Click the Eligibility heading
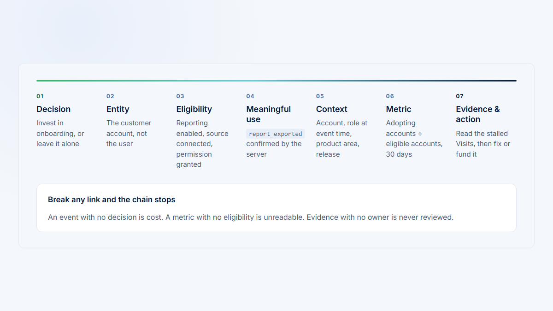Screen dimensions: 553x311 pos(194,109)
